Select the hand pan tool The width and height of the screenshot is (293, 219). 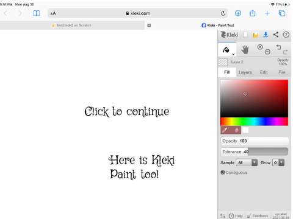pos(245,50)
